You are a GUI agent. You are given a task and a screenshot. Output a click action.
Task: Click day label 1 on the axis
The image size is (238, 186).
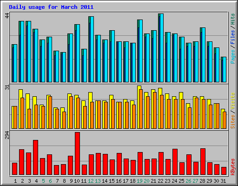(15, 181)
